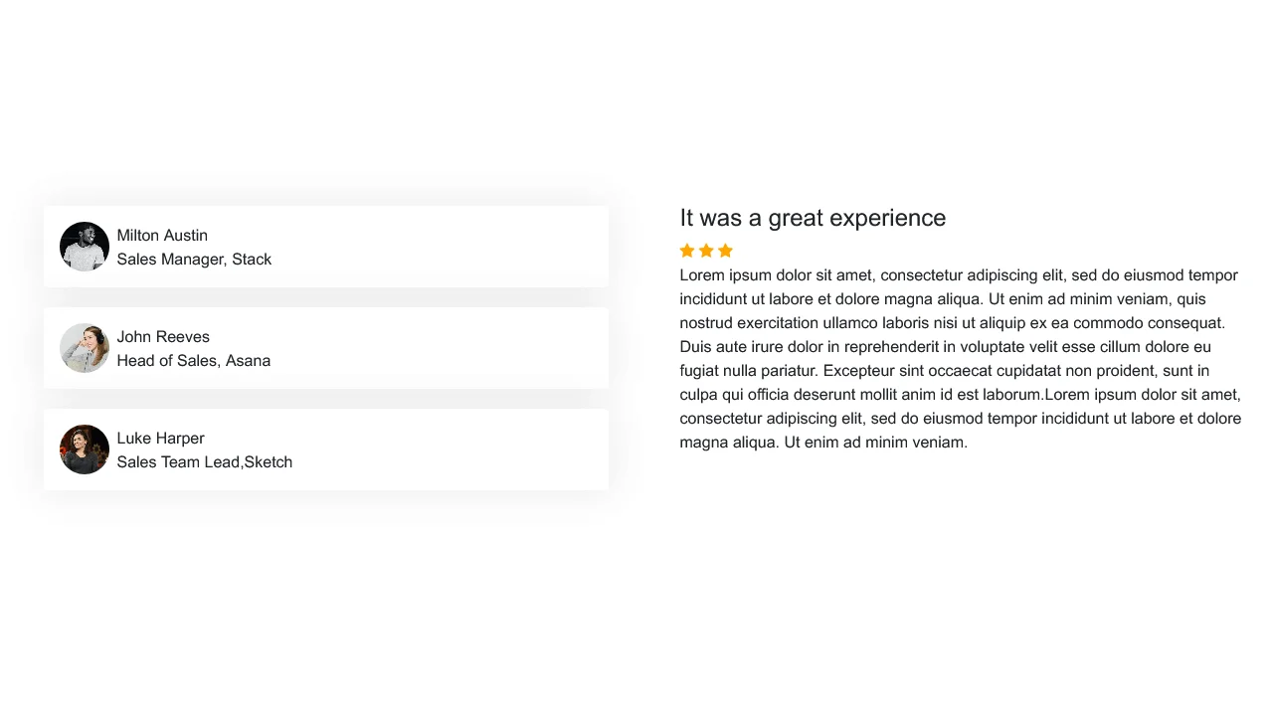1273x716 pixels.
Task: Open the testimonial titled 'It was a great experience'
Action: (x=812, y=218)
